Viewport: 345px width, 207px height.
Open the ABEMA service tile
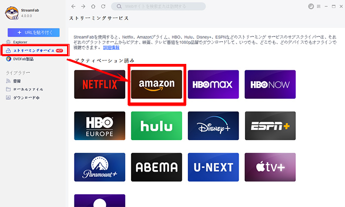coord(156,167)
